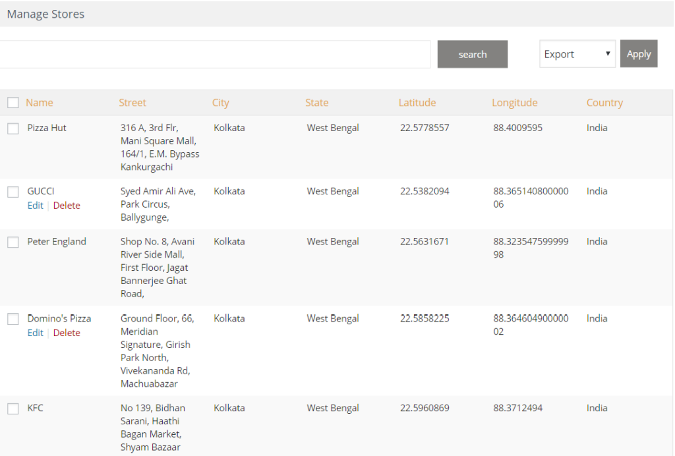Image resolution: width=675 pixels, height=456 pixels.
Task: Click GUCCI's Syed Amir Ali Ave address
Action: click(x=158, y=204)
